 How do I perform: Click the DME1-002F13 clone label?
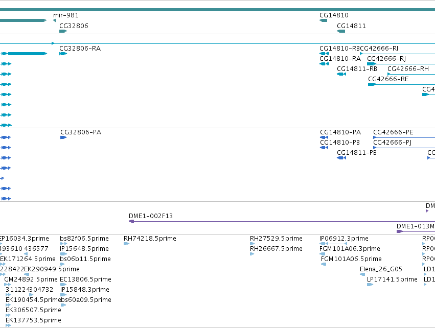pos(151,216)
